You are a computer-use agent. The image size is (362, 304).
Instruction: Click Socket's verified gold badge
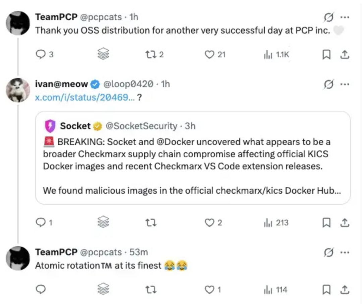click(97, 126)
